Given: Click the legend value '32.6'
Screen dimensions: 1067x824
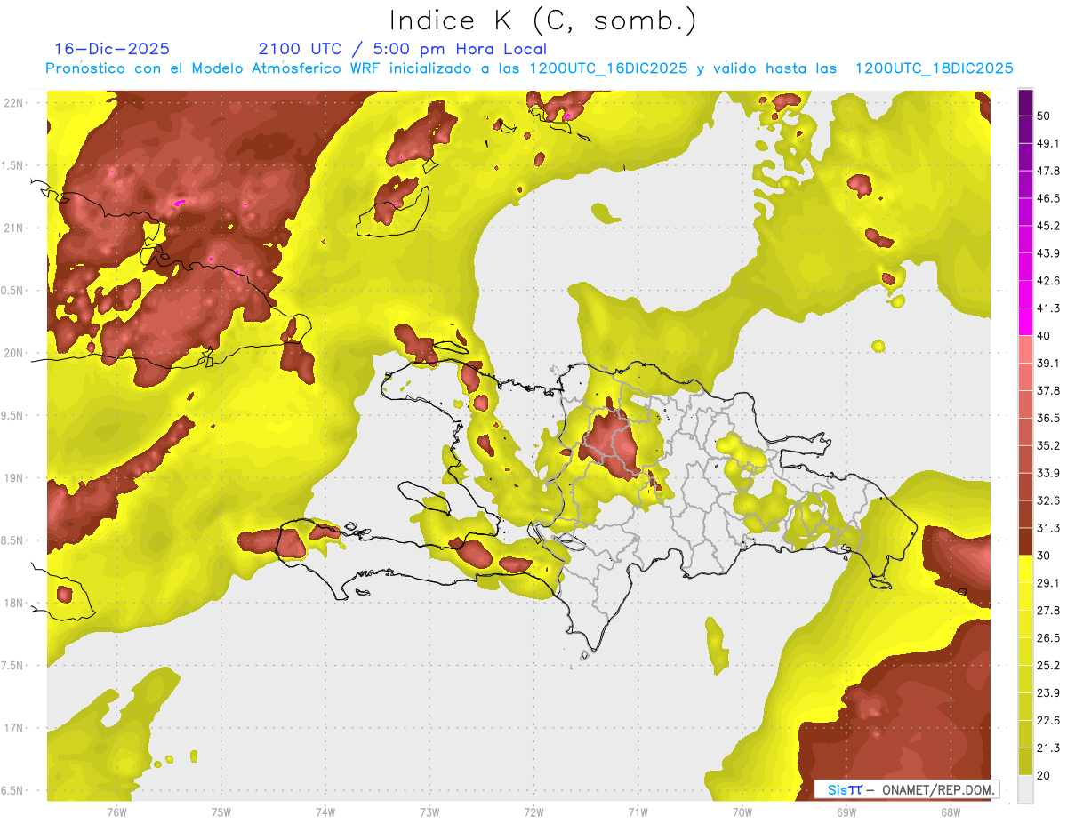Looking at the screenshot, I should tap(1048, 500).
